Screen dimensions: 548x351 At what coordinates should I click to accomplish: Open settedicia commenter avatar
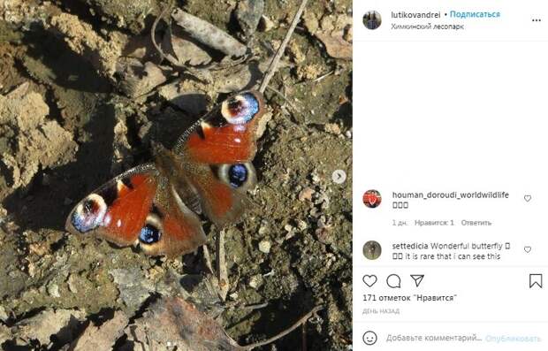(372, 250)
